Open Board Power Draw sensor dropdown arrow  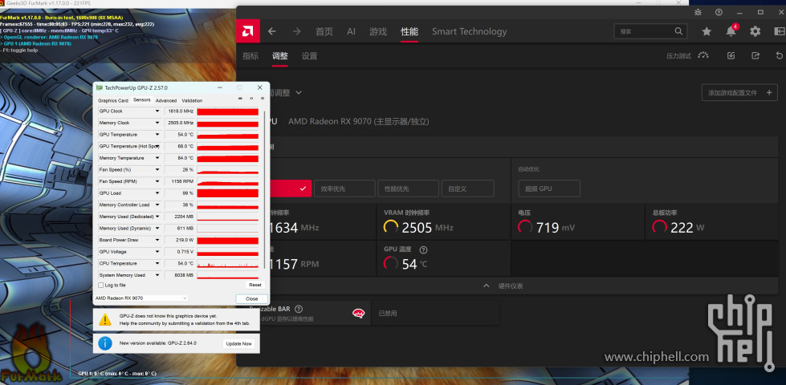[x=157, y=240]
